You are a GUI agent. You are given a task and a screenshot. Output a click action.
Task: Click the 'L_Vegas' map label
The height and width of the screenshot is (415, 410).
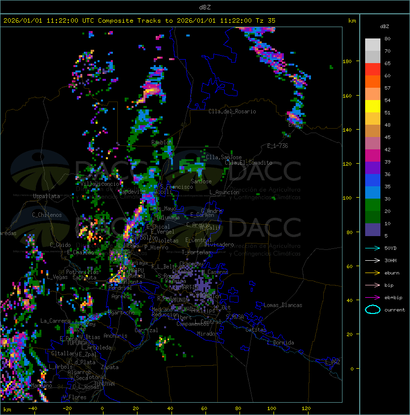pos(57,277)
